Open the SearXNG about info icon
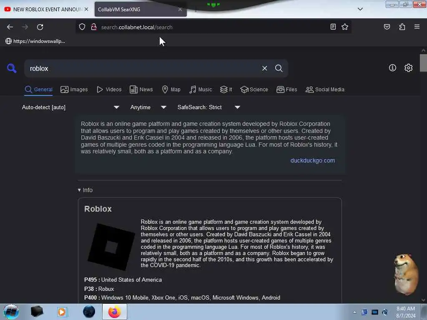The width and height of the screenshot is (427, 320). (392, 68)
